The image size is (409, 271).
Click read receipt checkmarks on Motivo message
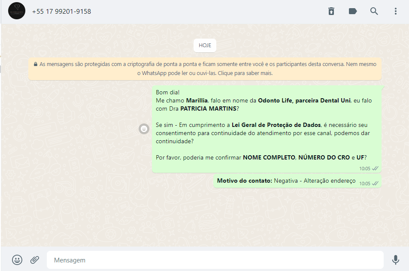tap(375, 184)
